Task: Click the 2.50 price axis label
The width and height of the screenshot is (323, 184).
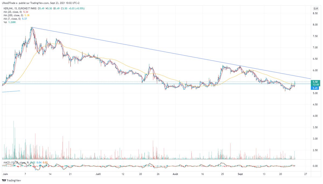Action: pos(315,150)
